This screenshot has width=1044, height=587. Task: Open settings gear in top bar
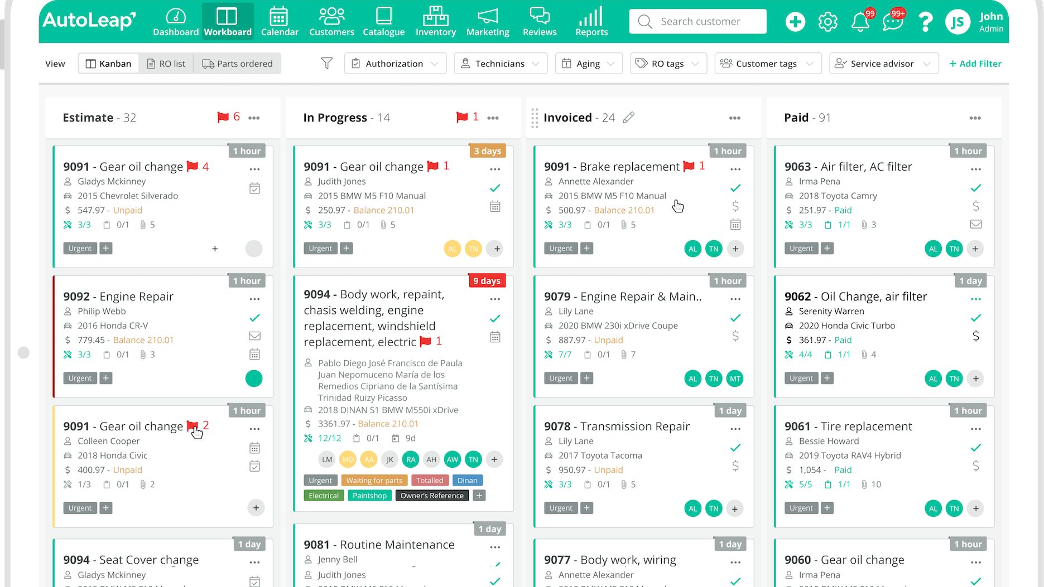click(827, 22)
